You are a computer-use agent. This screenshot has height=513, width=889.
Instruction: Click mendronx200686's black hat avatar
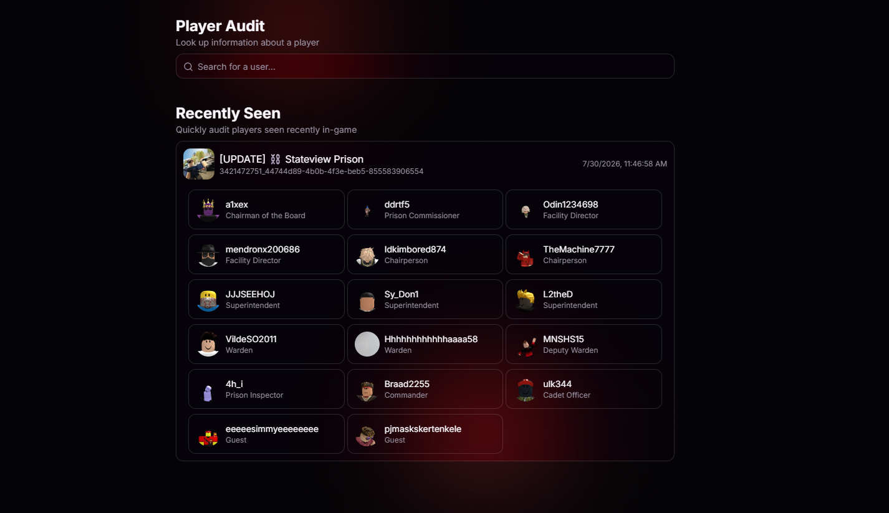click(208, 254)
